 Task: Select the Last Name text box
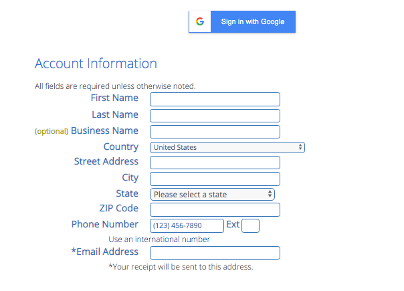pyautogui.click(x=215, y=116)
